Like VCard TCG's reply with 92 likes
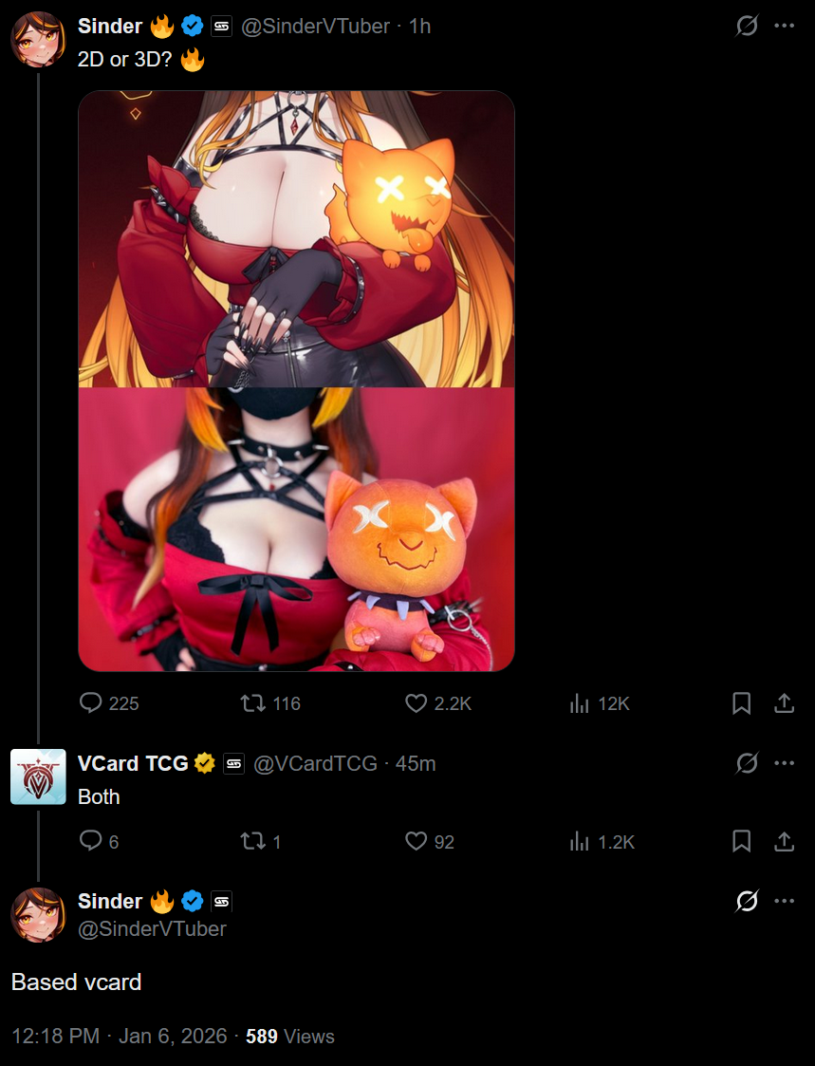815x1066 pixels. pos(430,842)
